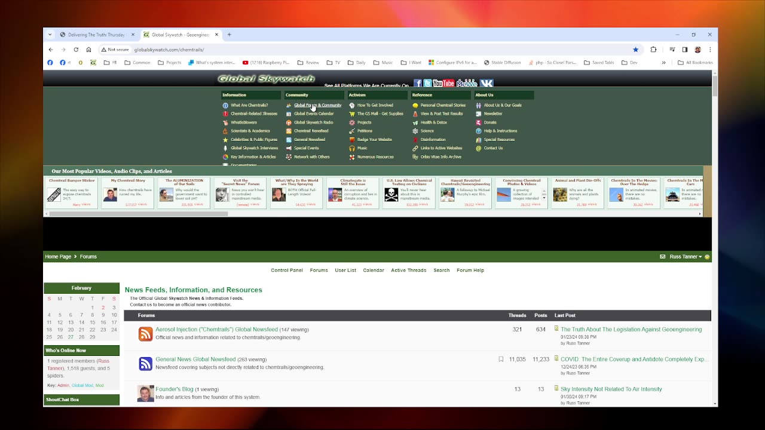765x430 pixels.
Task: Click the Russ Tanner online member link
Action: coord(78,365)
